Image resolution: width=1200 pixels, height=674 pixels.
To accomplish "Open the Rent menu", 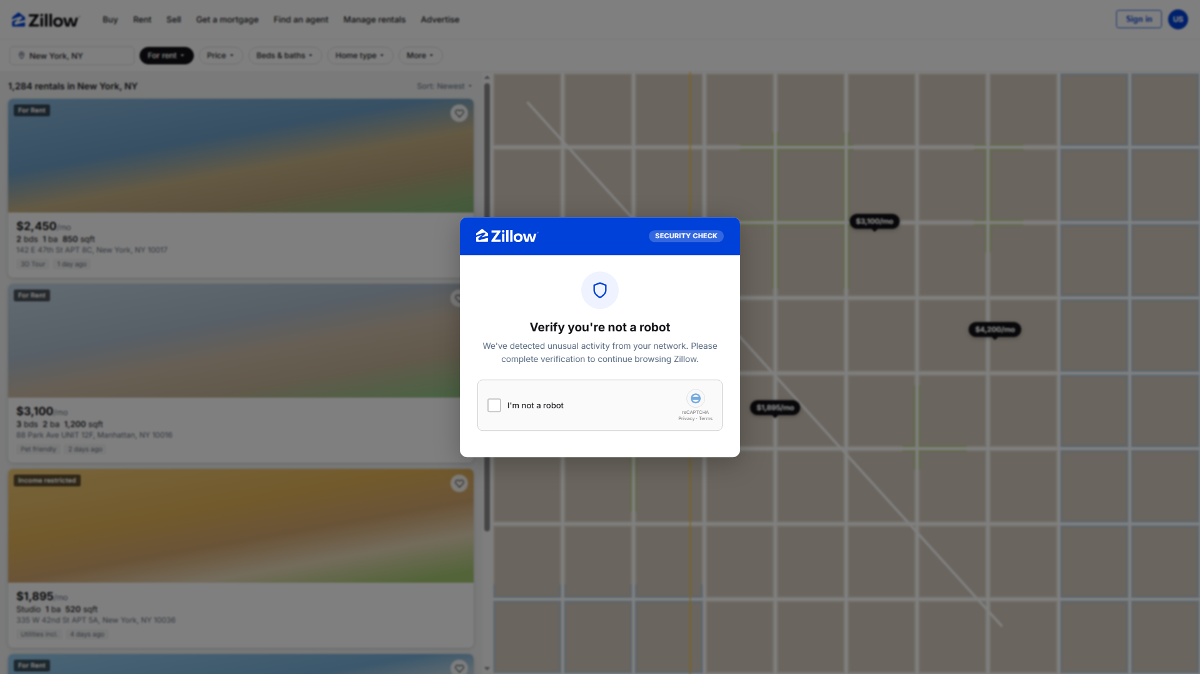I will [x=142, y=19].
